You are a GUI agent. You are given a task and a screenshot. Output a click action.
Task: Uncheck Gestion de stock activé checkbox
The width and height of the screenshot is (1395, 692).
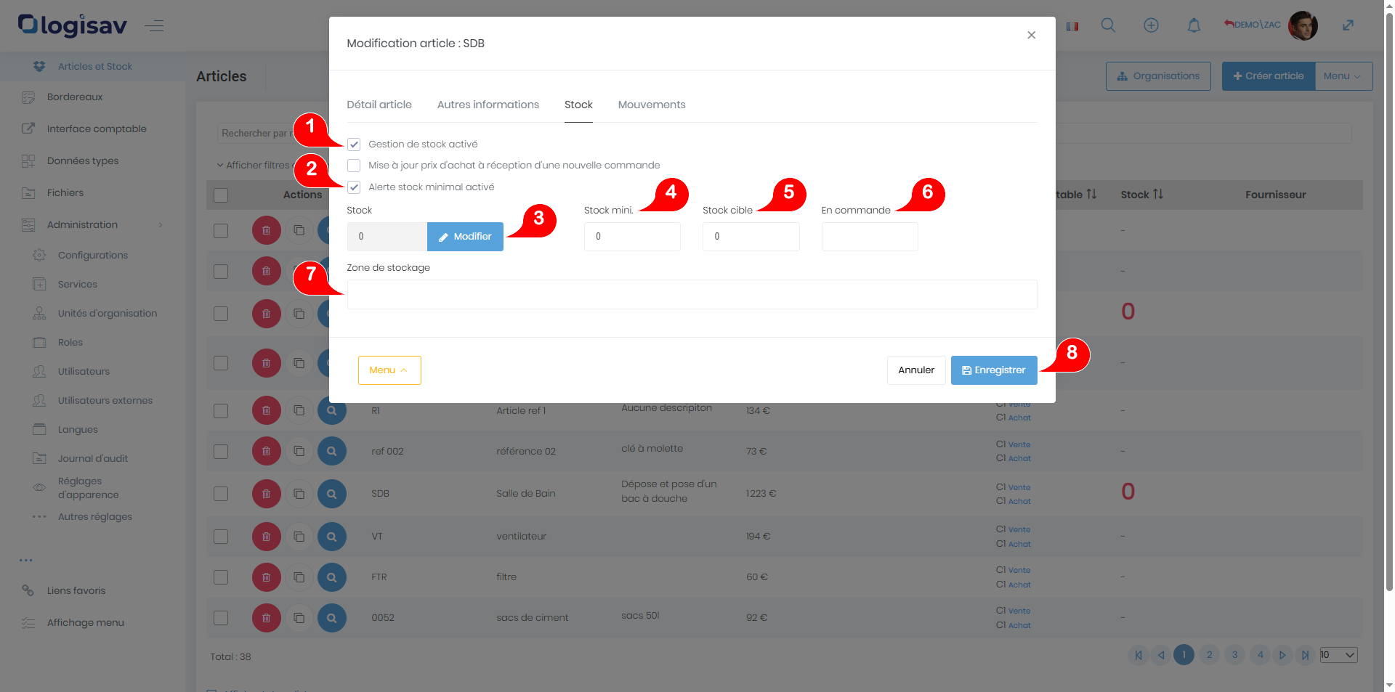(x=354, y=144)
